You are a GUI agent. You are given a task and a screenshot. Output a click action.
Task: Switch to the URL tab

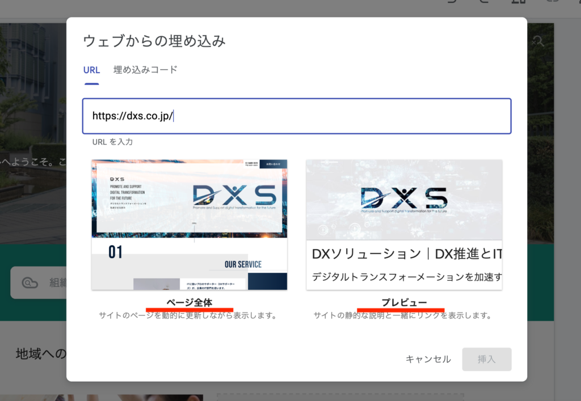[91, 70]
